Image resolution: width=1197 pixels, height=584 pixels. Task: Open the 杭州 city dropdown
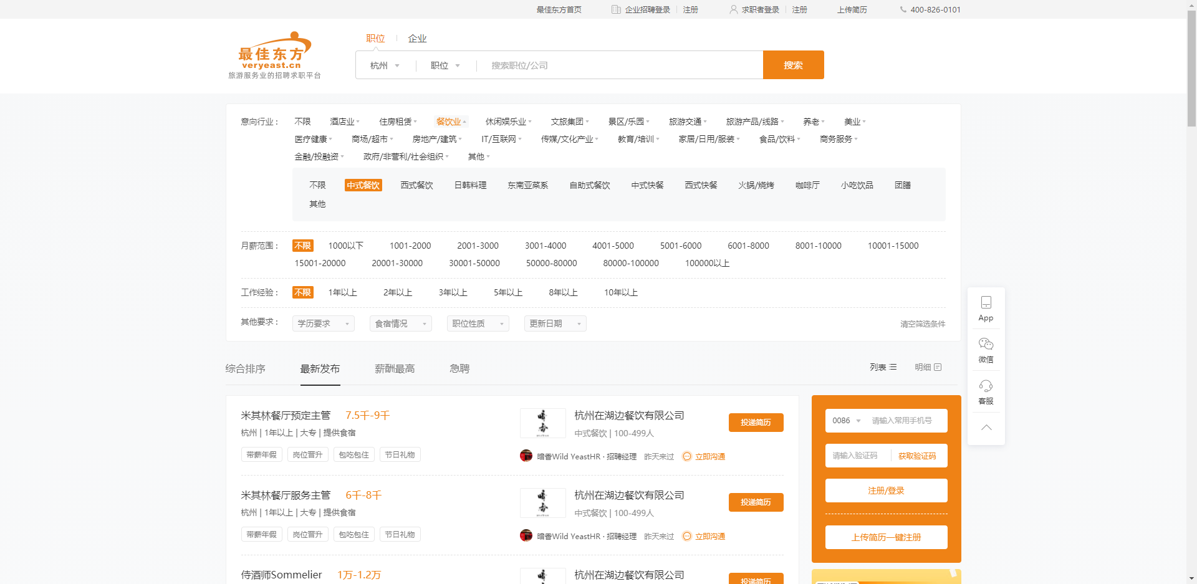385,65
